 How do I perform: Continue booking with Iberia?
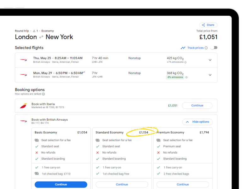(x=197, y=106)
